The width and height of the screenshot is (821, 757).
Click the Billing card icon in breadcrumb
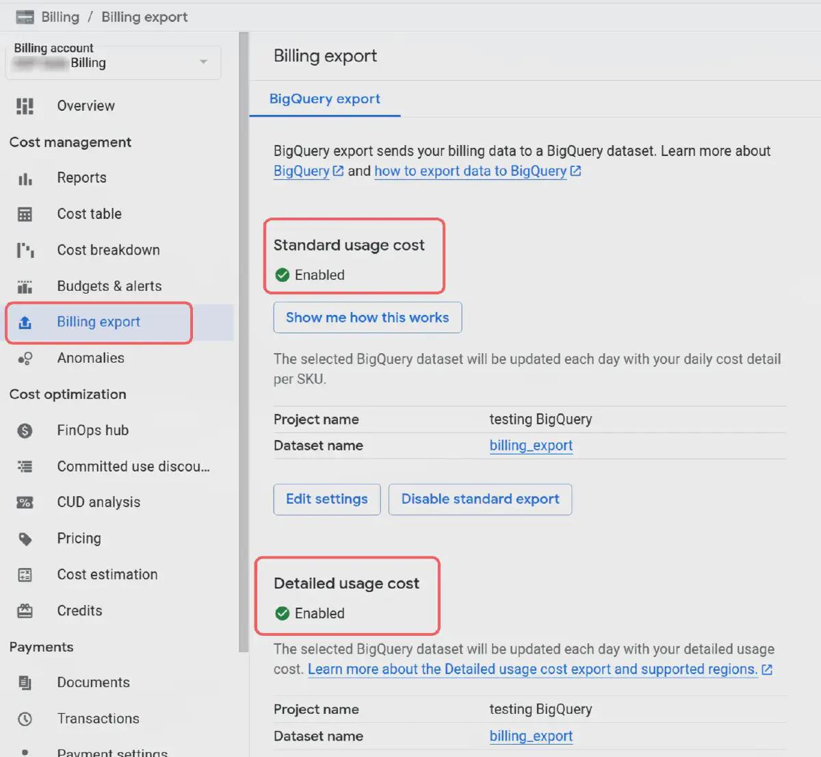25,17
